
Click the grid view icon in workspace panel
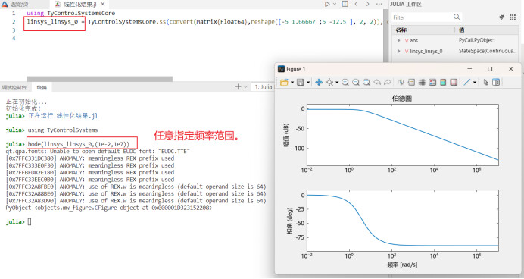tap(513, 17)
